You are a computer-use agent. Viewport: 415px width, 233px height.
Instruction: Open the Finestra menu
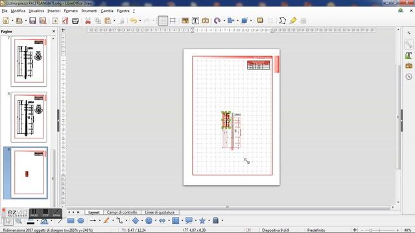click(x=123, y=11)
